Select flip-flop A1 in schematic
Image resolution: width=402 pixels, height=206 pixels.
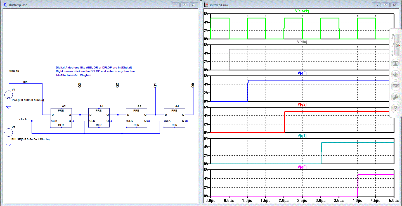pyautogui.click(x=99, y=118)
